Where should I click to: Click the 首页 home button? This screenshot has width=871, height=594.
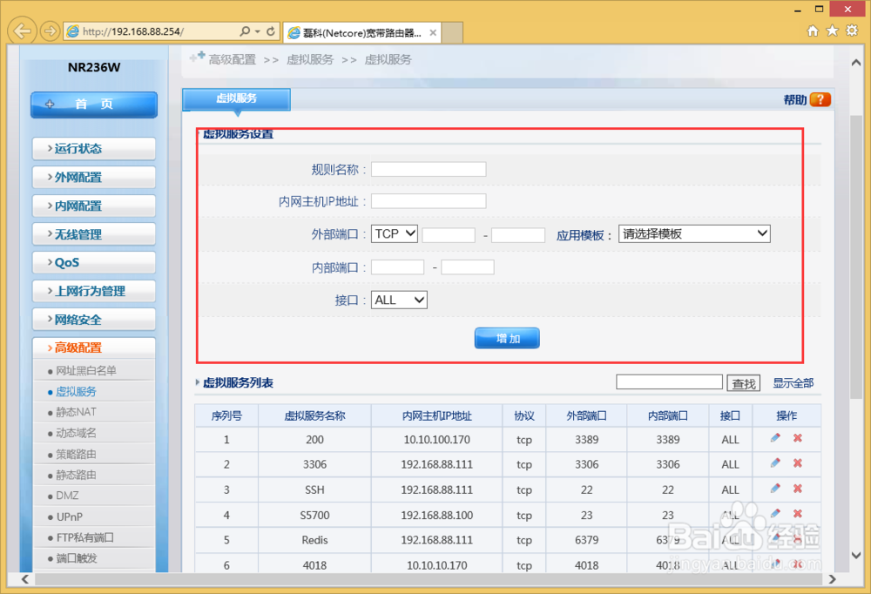point(94,105)
